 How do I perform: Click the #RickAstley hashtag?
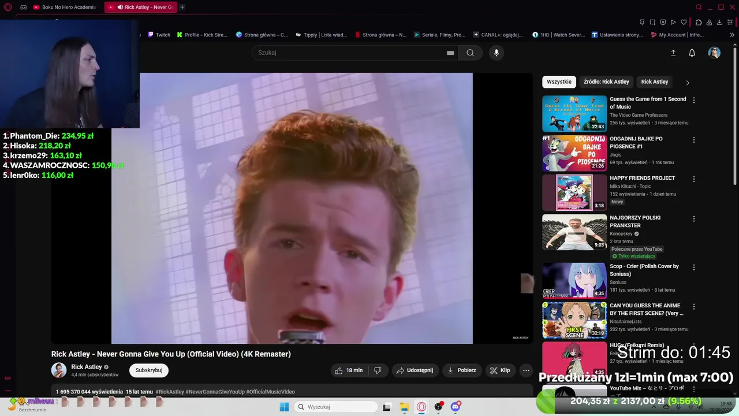pyautogui.click(x=170, y=392)
